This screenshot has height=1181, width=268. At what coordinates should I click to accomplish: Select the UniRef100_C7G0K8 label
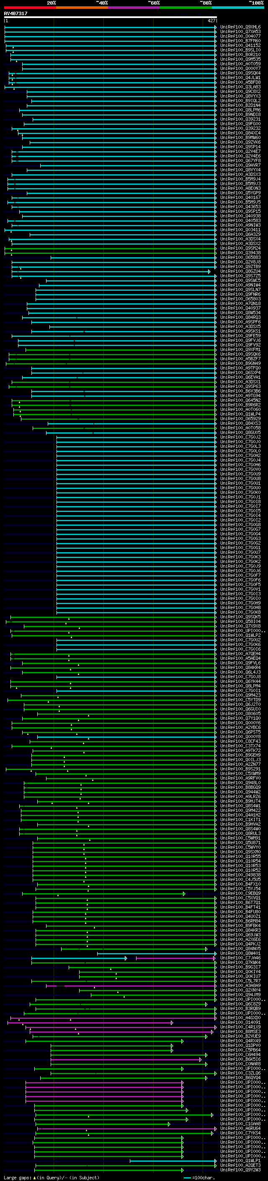point(240,612)
